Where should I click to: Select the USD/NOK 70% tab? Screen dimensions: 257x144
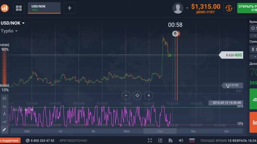(x=44, y=8)
